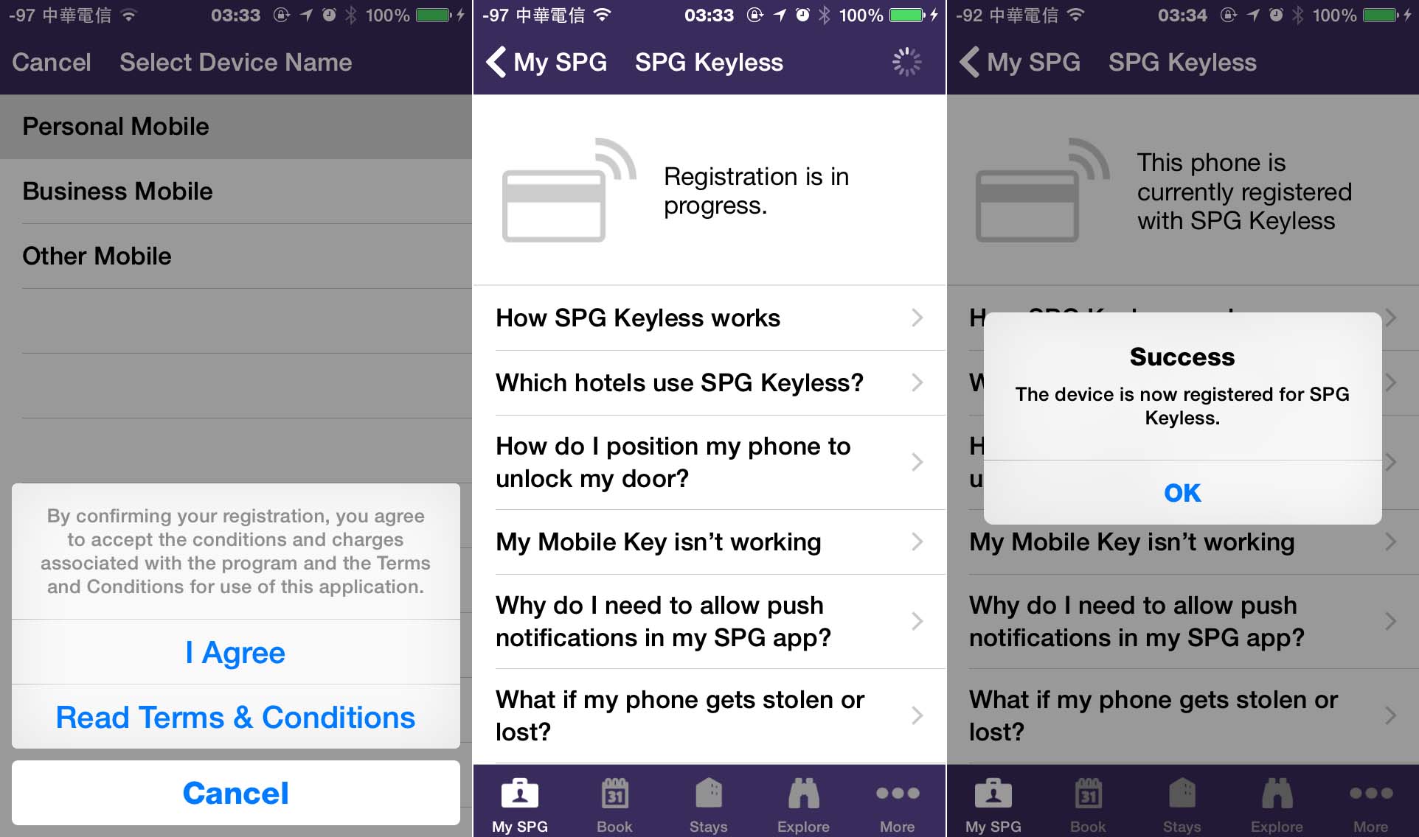The image size is (1419, 837).
Task: Tap Wi-Fi icon in middle status bar
Action: click(x=603, y=15)
